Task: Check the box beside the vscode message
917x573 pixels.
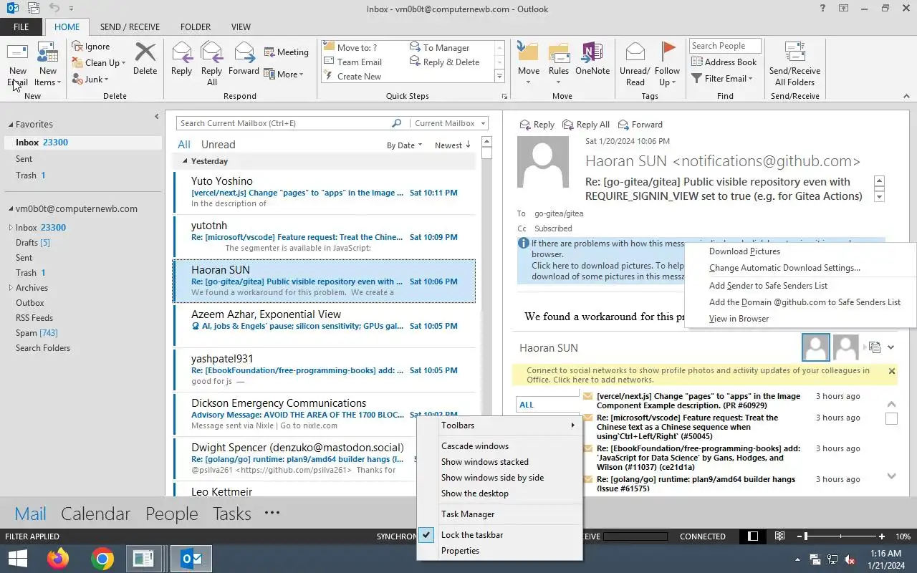Action: [891, 418]
